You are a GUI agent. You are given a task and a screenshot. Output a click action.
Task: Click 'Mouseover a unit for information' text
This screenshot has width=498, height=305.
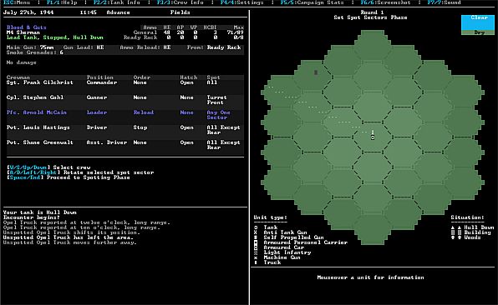(370, 277)
